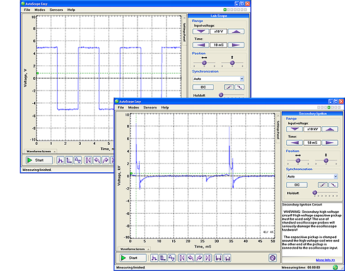The image size is (345, 271).
Task: Click the 10 mS field in Lab Scope panel
Action: [218, 45]
